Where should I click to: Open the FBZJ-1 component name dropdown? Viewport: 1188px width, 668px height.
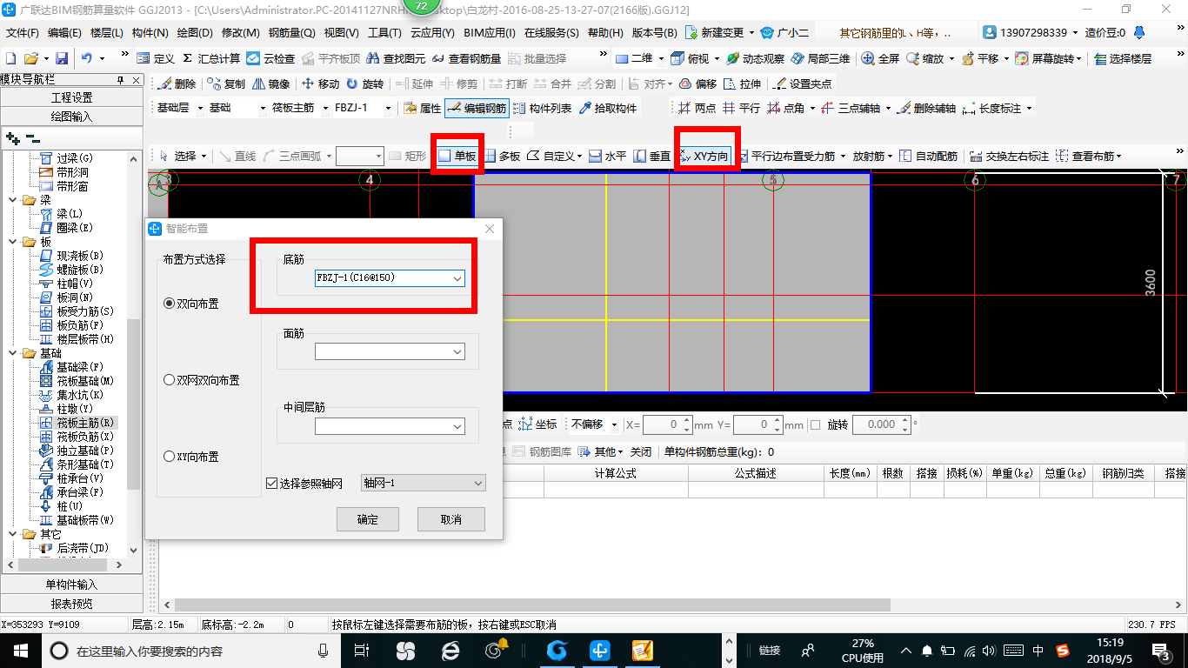click(x=364, y=109)
